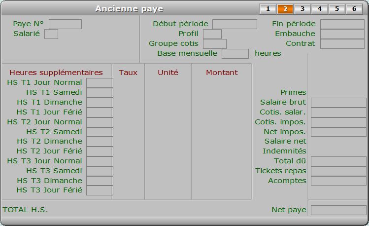Image resolution: width=369 pixels, height=226 pixels.
Task: Click the Net impos. field
Action: 338,132
